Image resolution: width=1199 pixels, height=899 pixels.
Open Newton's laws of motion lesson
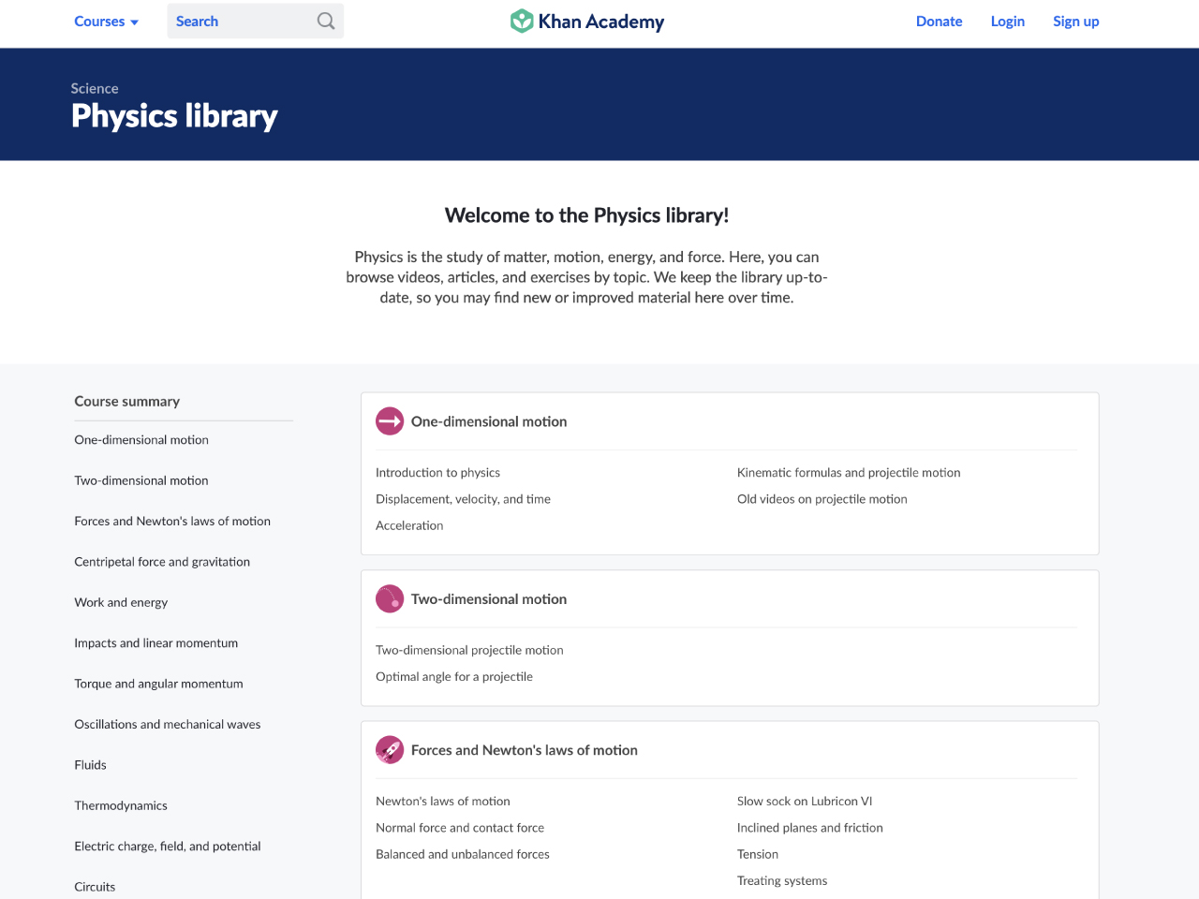point(443,801)
